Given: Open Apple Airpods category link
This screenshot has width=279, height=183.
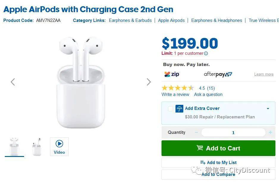Looking at the screenshot, I should [171, 20].
